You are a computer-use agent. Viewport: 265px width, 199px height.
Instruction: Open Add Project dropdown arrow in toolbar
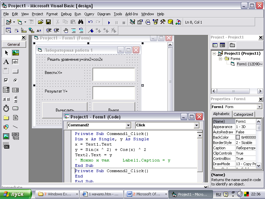point(14,22)
